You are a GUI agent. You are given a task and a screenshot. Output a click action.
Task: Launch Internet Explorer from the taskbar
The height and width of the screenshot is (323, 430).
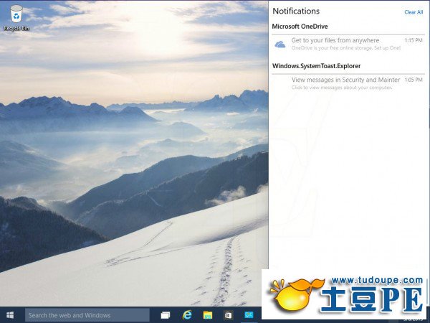187,315
